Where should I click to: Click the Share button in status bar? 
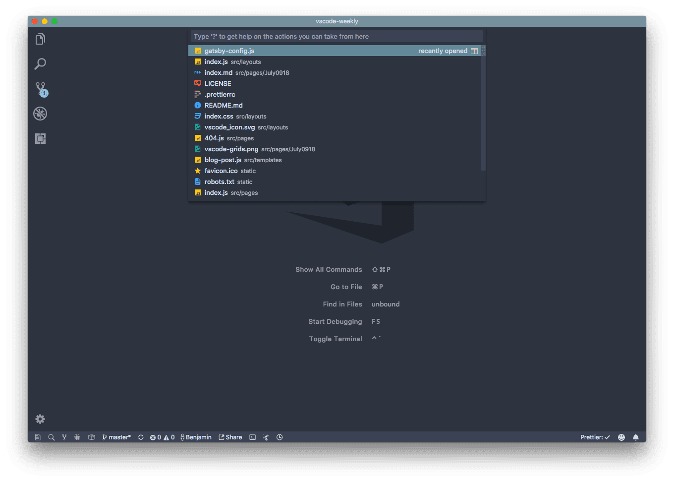point(230,437)
